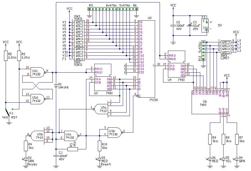Select the D4 GRN LED symbol
Screen dimensions: 251x171
coord(237,159)
